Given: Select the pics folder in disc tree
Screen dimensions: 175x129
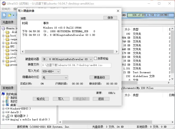Looking at the screenshot, I should (11, 57).
